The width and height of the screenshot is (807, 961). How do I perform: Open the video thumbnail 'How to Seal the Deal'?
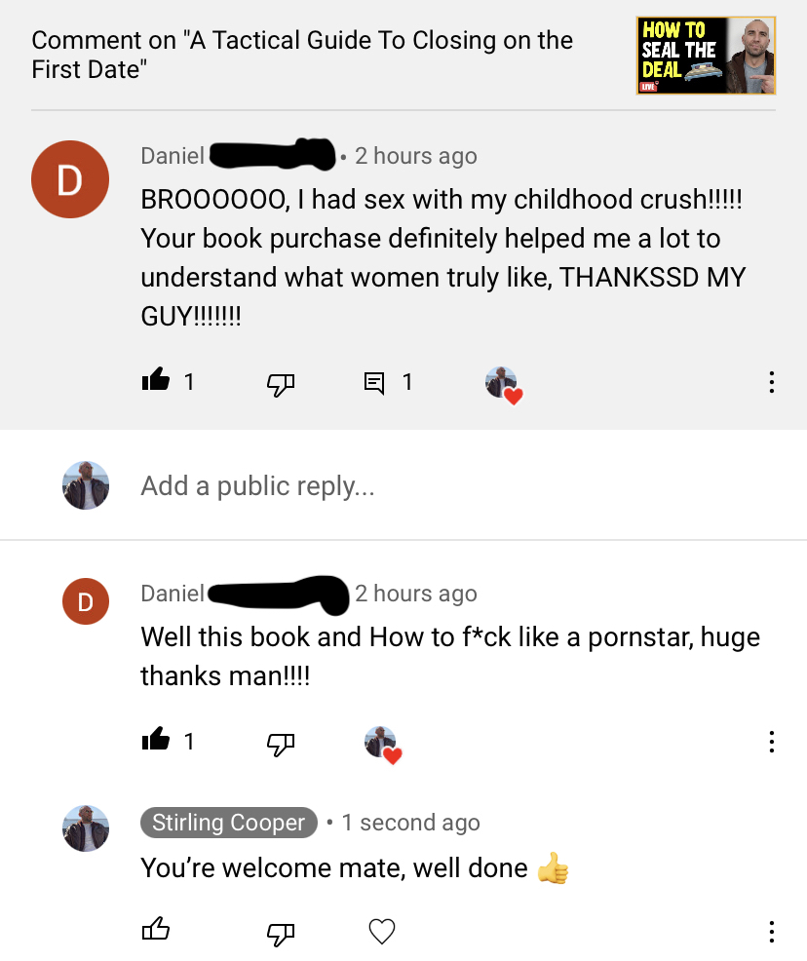click(x=706, y=56)
